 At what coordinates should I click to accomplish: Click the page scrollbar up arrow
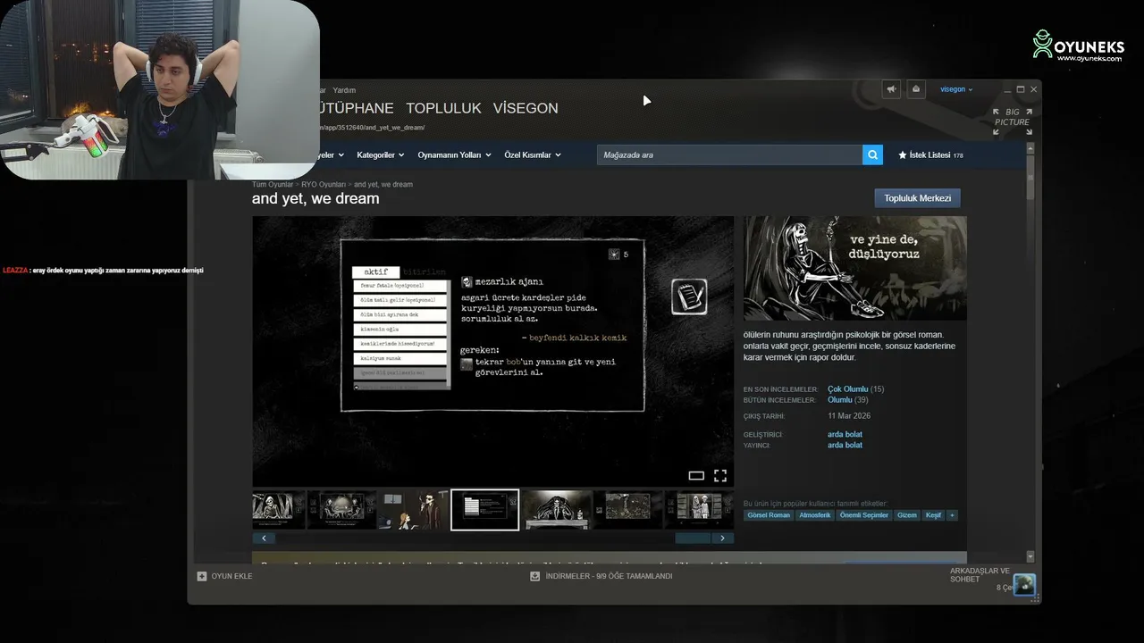coord(1030,147)
